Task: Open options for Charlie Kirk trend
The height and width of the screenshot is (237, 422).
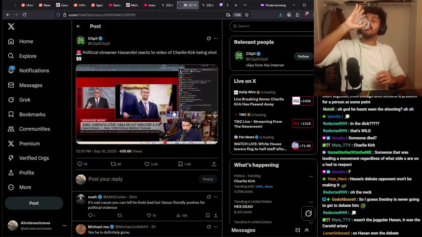Action: click(311, 177)
